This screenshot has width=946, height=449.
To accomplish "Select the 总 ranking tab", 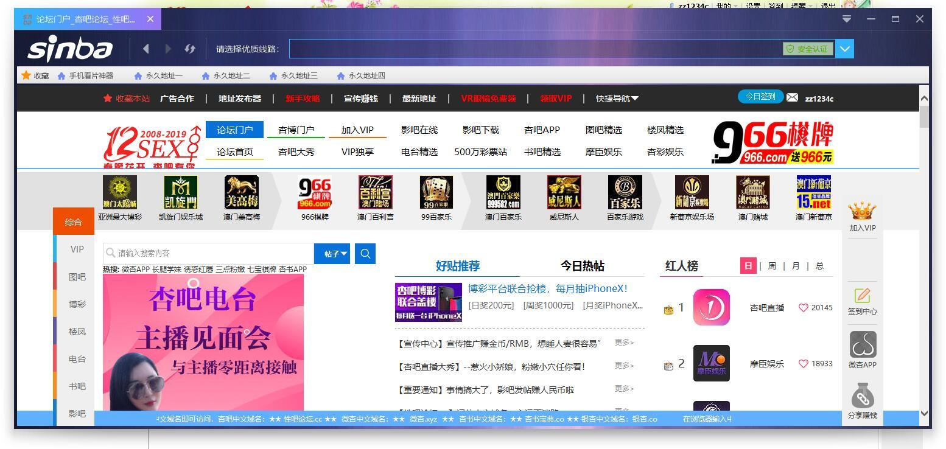I will (x=819, y=266).
